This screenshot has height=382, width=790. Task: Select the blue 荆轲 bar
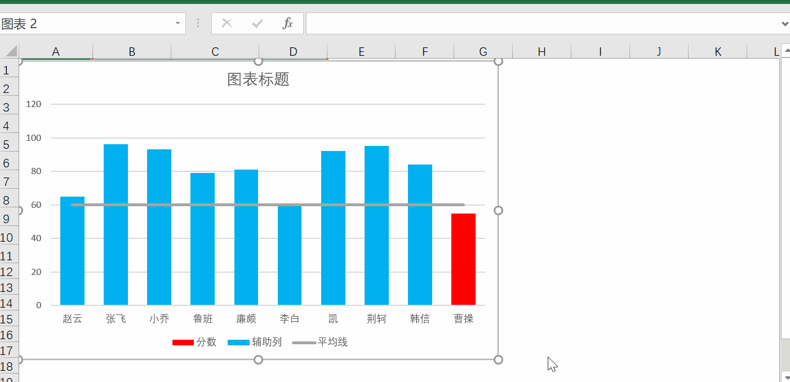click(376, 225)
